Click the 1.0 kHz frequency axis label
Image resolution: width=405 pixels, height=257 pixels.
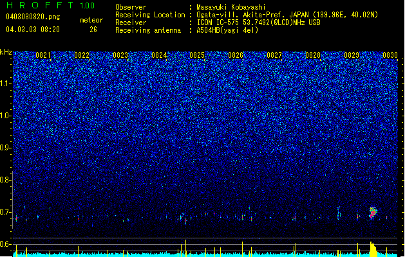[5, 116]
